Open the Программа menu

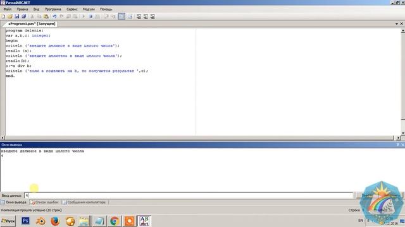pyautogui.click(x=53, y=9)
